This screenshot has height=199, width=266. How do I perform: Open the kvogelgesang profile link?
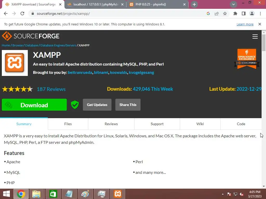pos(142,73)
